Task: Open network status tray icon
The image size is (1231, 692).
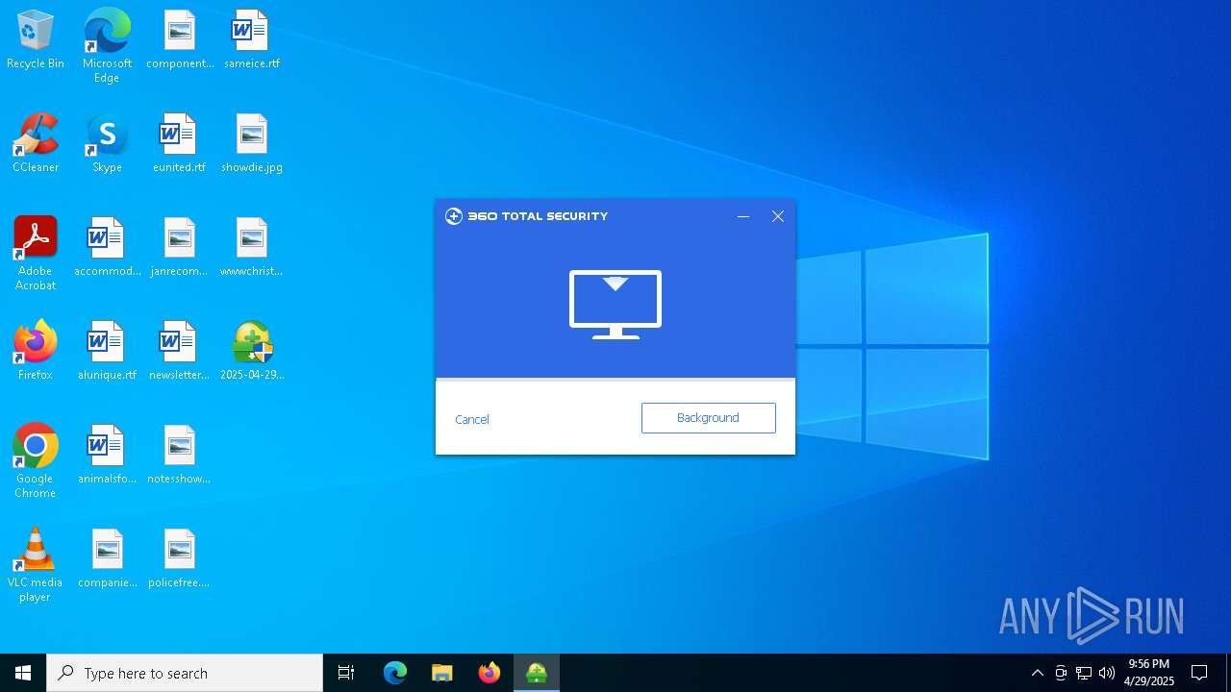Action: pyautogui.click(x=1084, y=673)
